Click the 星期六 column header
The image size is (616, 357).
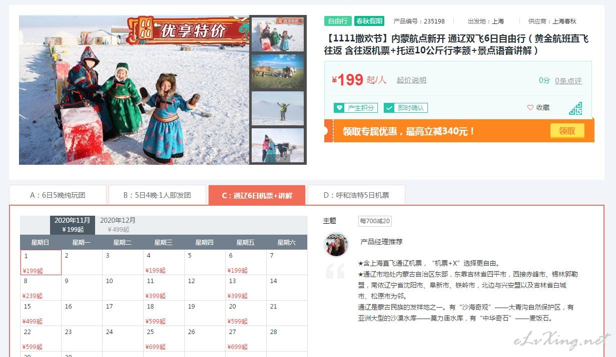(x=286, y=243)
